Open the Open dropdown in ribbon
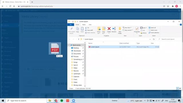The width and height of the screenshot is (183, 103). coord(144,28)
